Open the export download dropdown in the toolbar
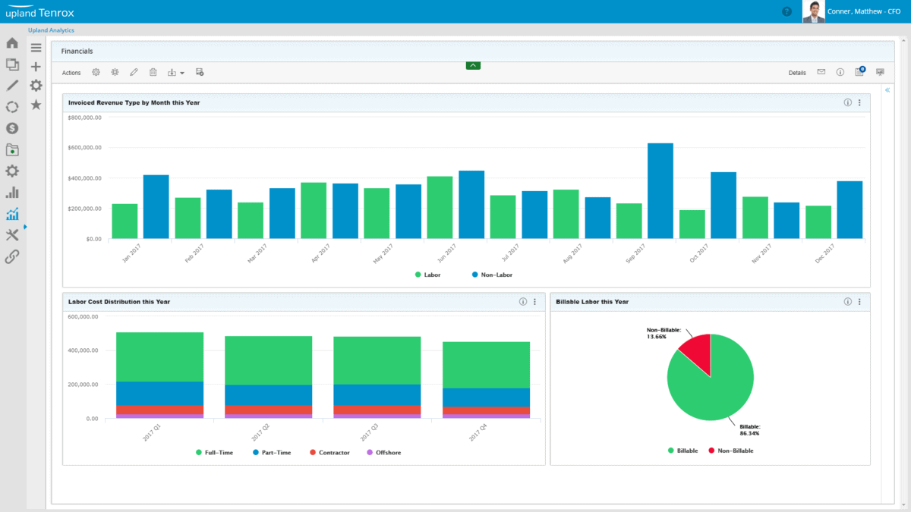Screen dimensions: 911x512 tap(175, 71)
